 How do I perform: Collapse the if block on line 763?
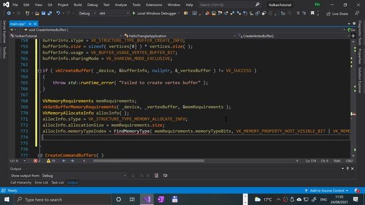tap(39, 71)
